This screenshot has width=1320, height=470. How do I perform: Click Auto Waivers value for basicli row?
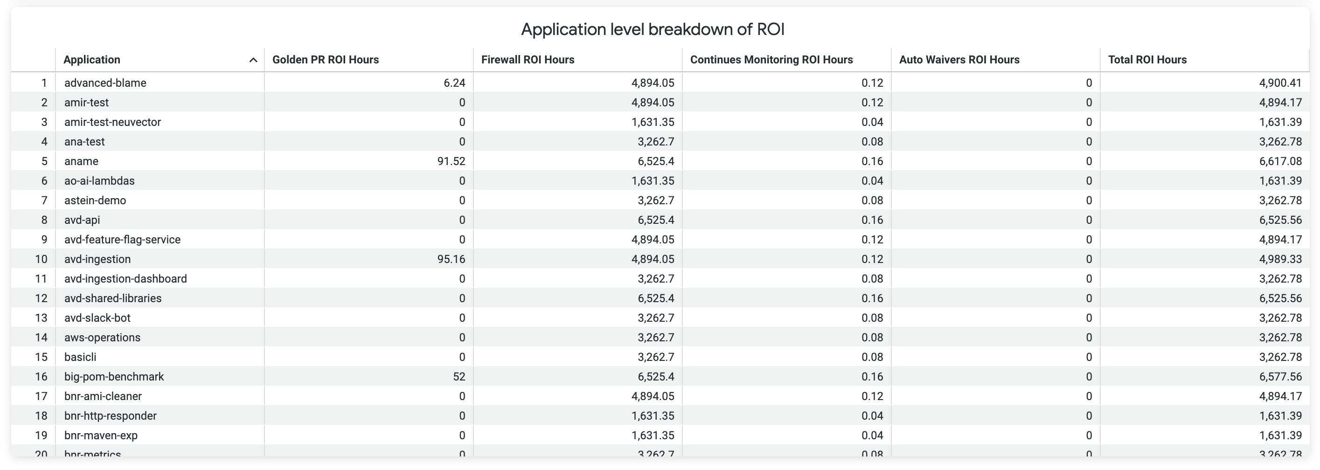click(x=1089, y=357)
